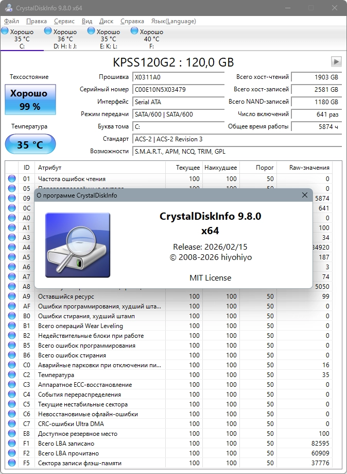Click the Хорошо 99 % health status button
Viewport: 347px width, 474px height.
tap(30, 100)
